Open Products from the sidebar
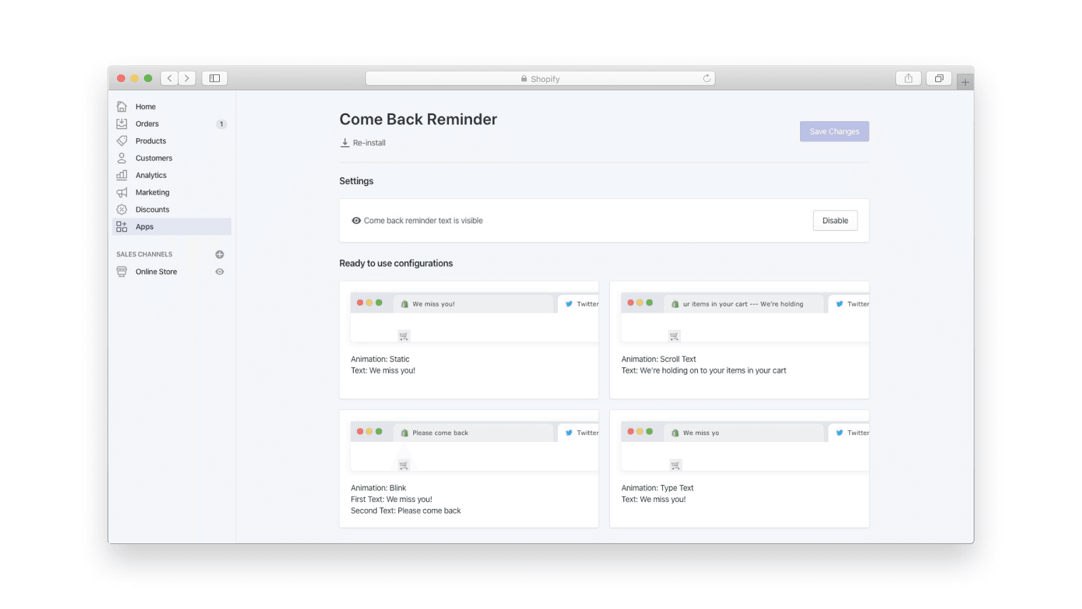Image resolution: width=1082 pixels, height=609 pixels. coord(151,141)
